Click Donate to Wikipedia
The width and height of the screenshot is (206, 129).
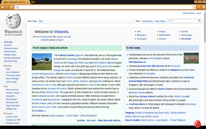[12, 58]
